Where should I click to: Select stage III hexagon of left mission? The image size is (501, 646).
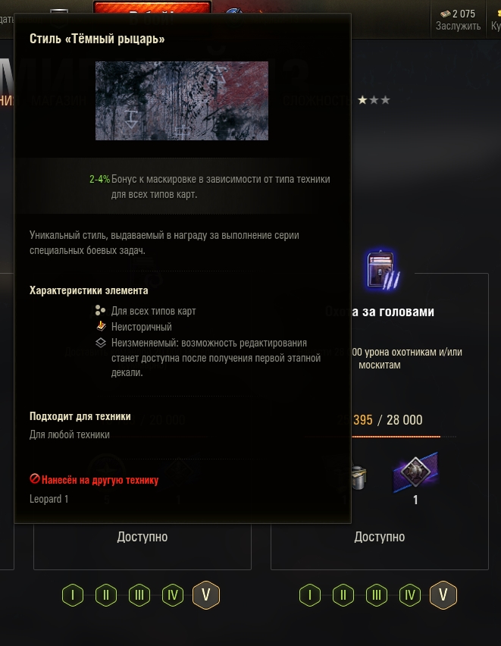tap(139, 595)
